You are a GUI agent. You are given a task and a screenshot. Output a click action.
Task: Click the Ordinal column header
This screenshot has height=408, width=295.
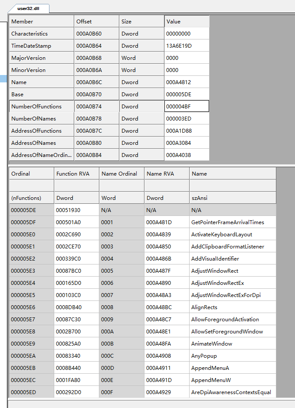(32, 173)
